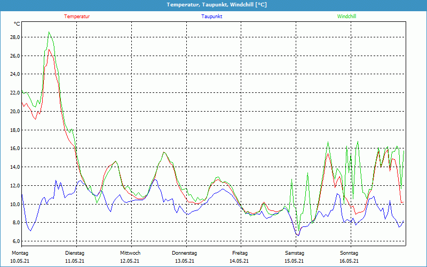Click the red Temperatur legend label
427x267 pixels.
point(77,17)
